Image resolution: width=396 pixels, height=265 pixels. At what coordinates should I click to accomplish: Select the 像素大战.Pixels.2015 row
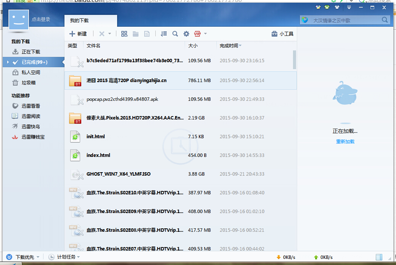tap(180, 118)
